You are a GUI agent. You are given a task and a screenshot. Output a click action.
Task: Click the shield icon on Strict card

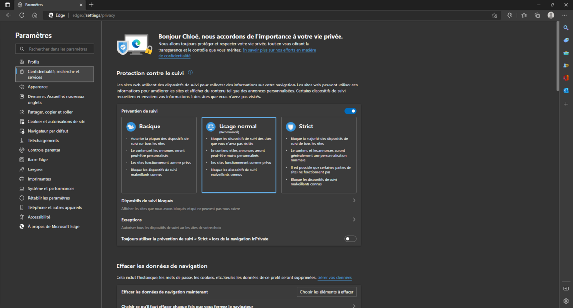[291, 127]
